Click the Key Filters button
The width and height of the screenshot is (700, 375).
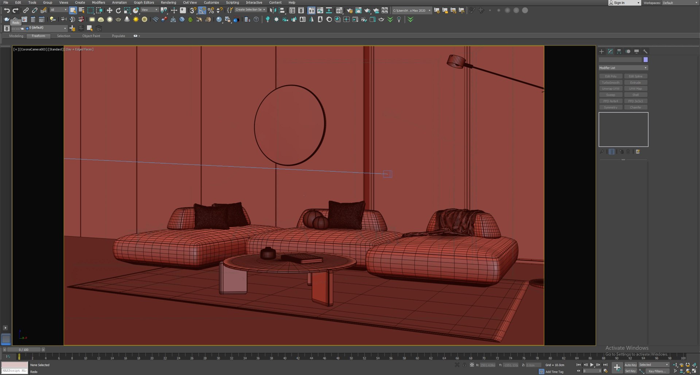(x=657, y=371)
